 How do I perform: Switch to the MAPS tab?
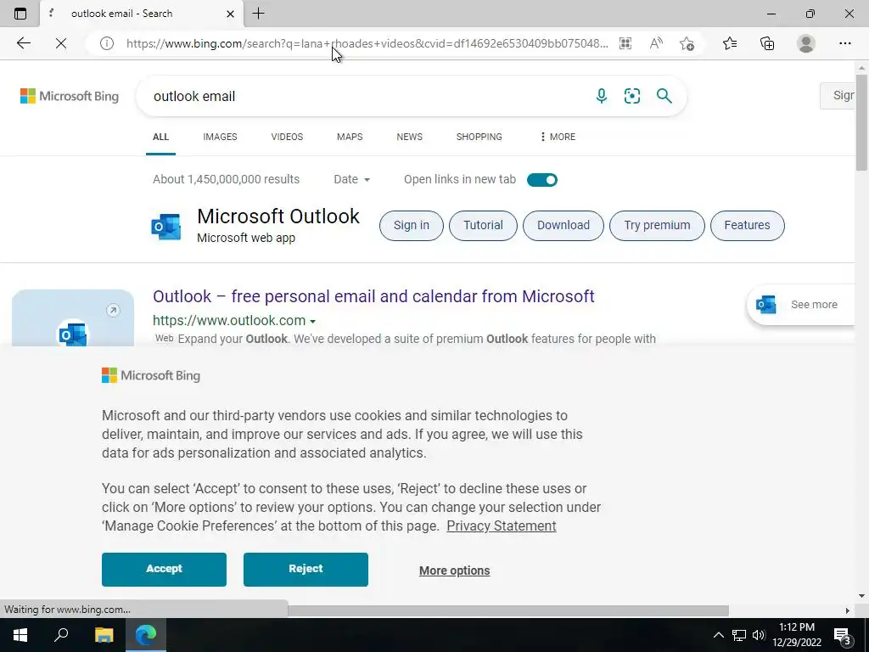[350, 137]
